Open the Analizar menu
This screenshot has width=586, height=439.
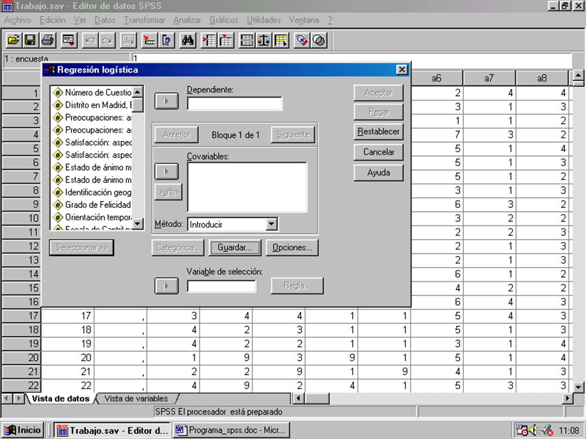point(187,20)
